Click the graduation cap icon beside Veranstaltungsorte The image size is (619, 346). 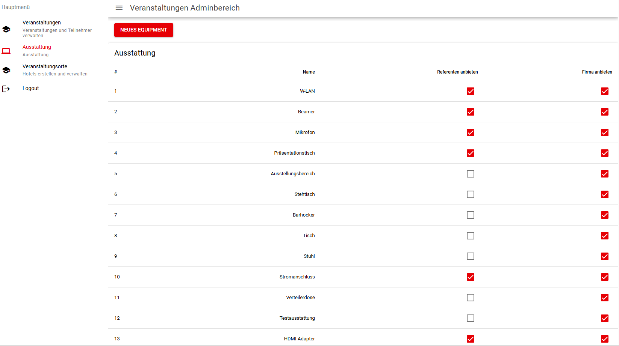6,70
